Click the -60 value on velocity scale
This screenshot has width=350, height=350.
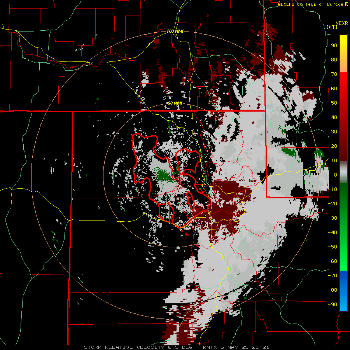tap(332, 261)
